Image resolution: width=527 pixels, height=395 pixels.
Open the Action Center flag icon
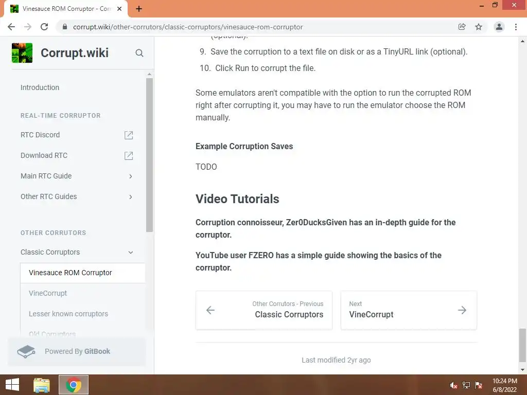pos(479,385)
